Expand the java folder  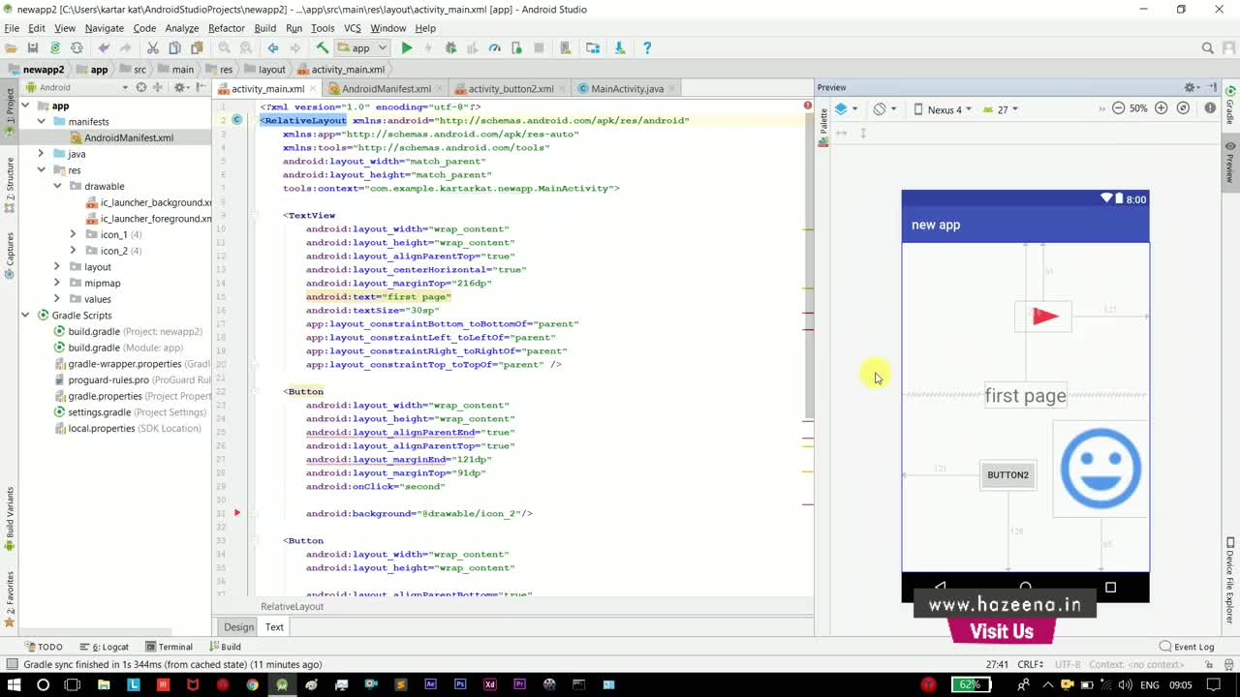[41, 154]
